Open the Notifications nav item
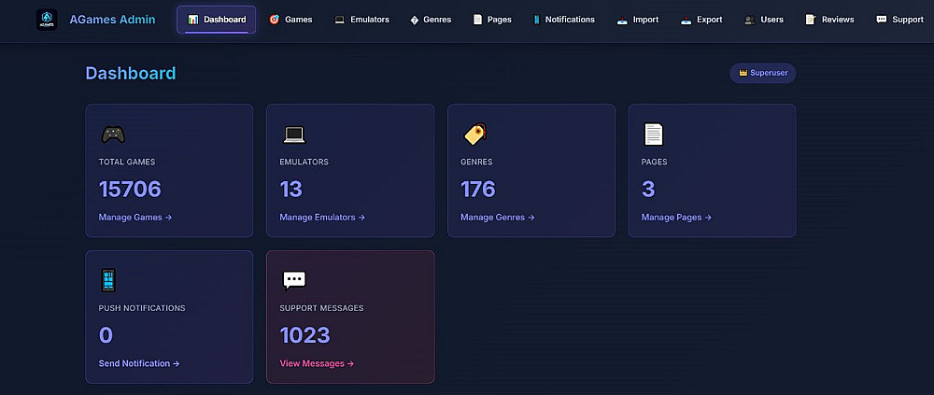Viewport: 934px width, 395px height. [x=563, y=20]
